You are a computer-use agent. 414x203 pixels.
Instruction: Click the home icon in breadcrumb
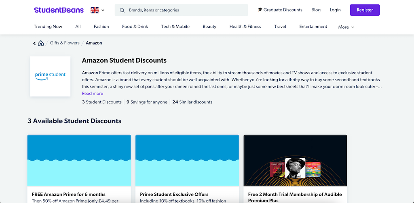[41, 43]
